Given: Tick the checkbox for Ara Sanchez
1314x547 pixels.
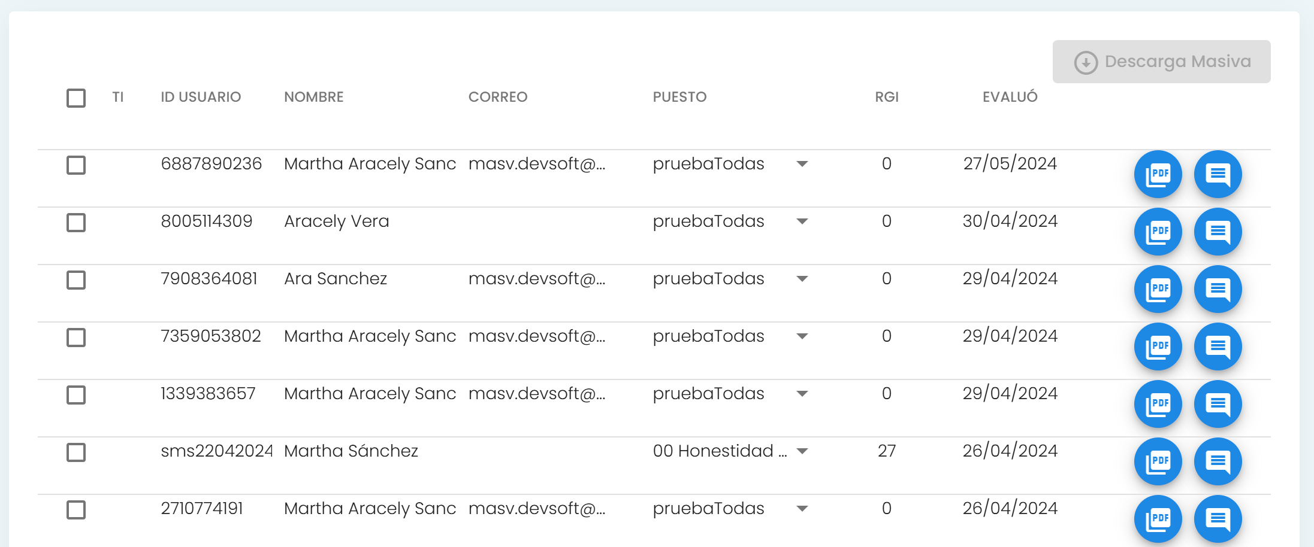Looking at the screenshot, I should point(76,280).
